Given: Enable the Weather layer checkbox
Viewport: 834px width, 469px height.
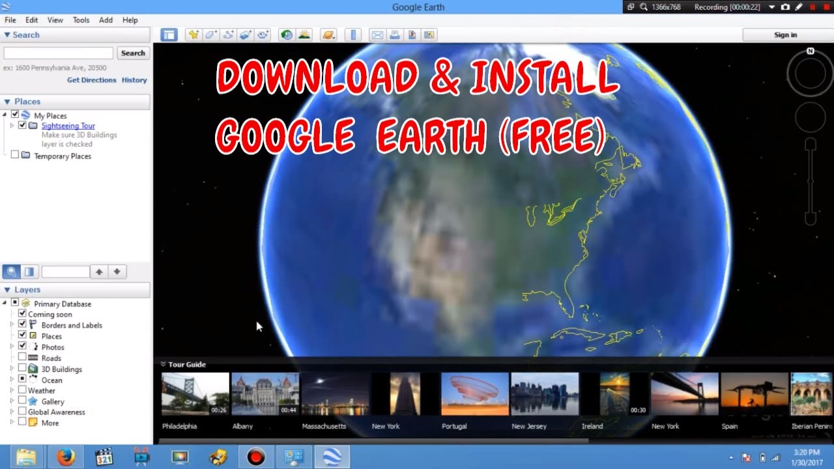Looking at the screenshot, I should tap(23, 390).
